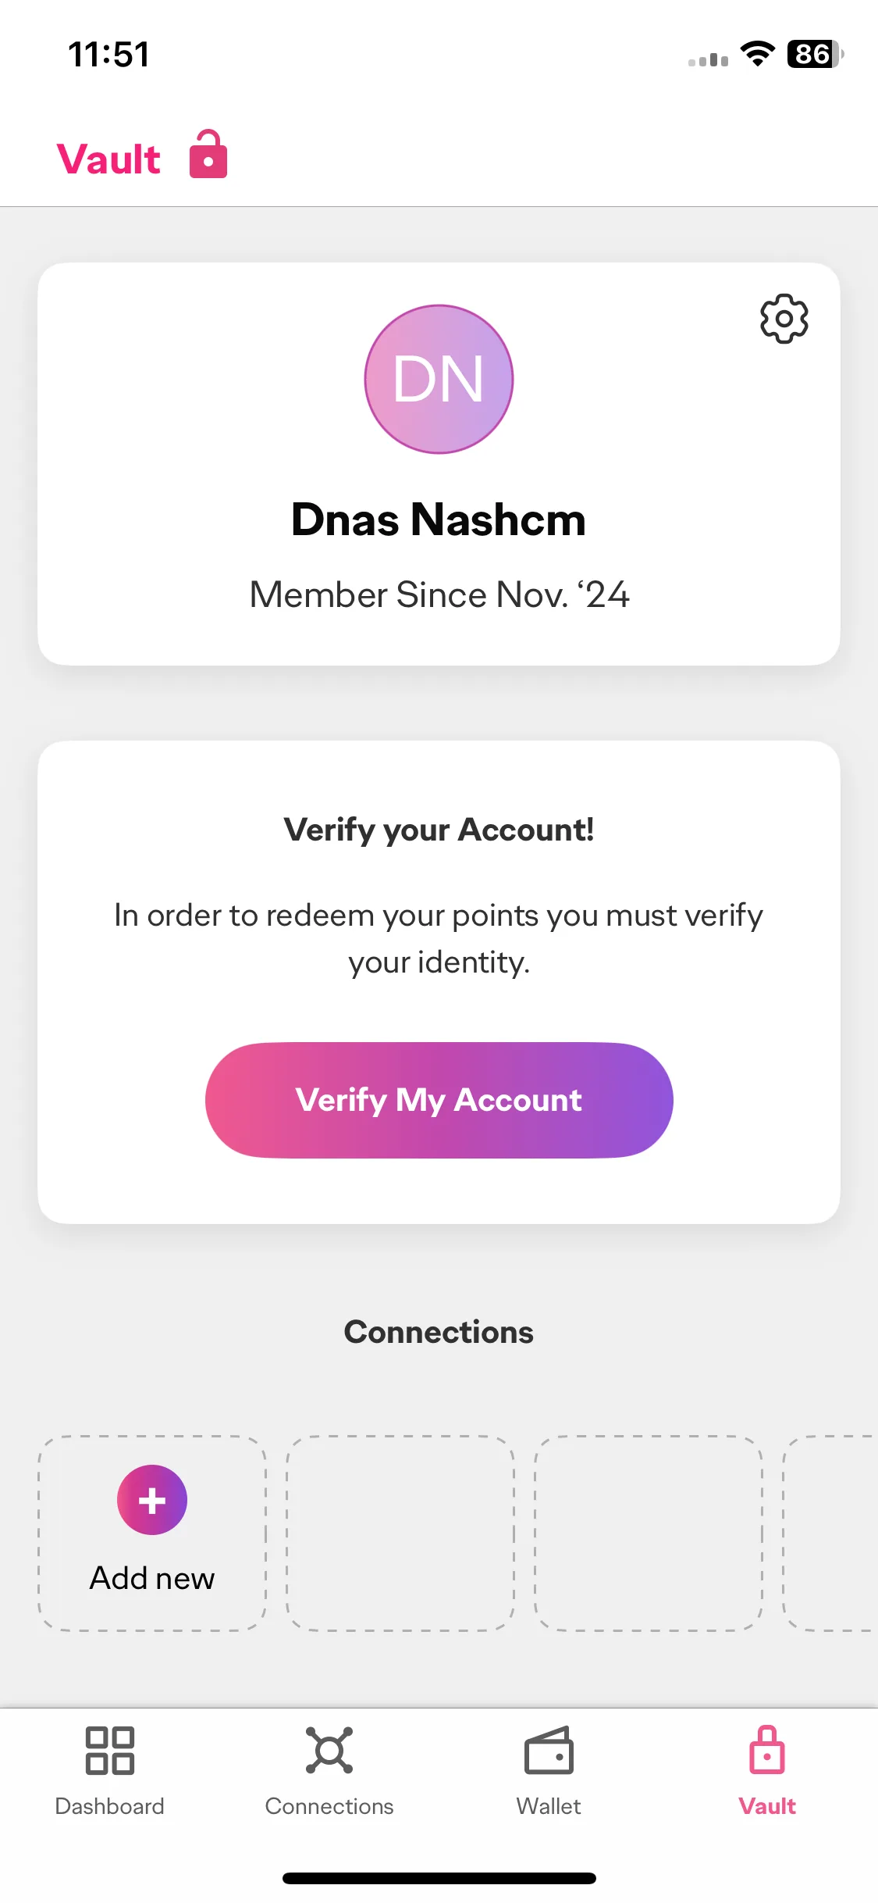Tap the Connections section heading
This screenshot has width=878, height=1903.
click(x=439, y=1332)
